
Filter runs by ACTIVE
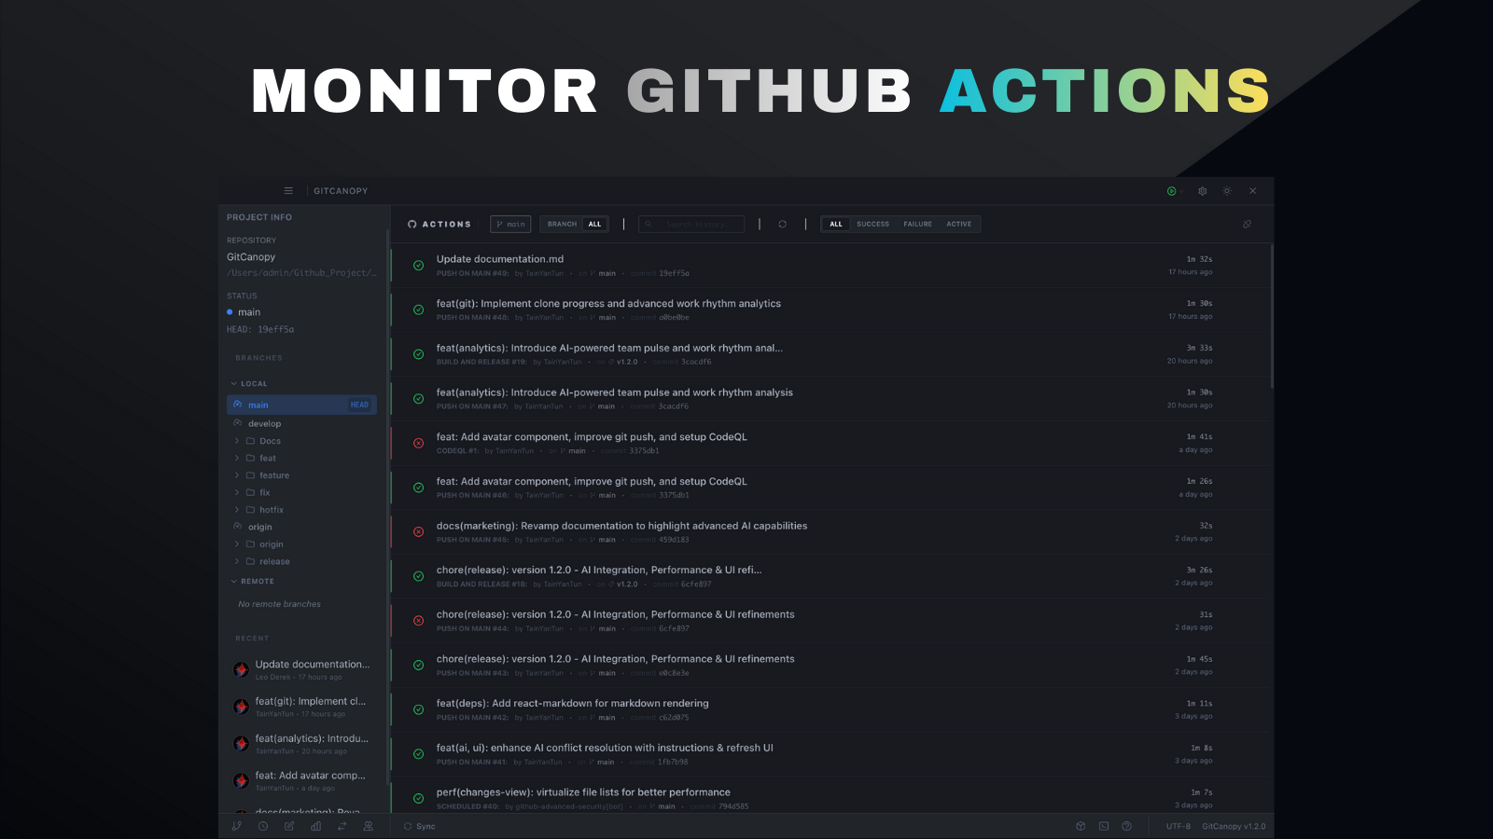pos(958,225)
